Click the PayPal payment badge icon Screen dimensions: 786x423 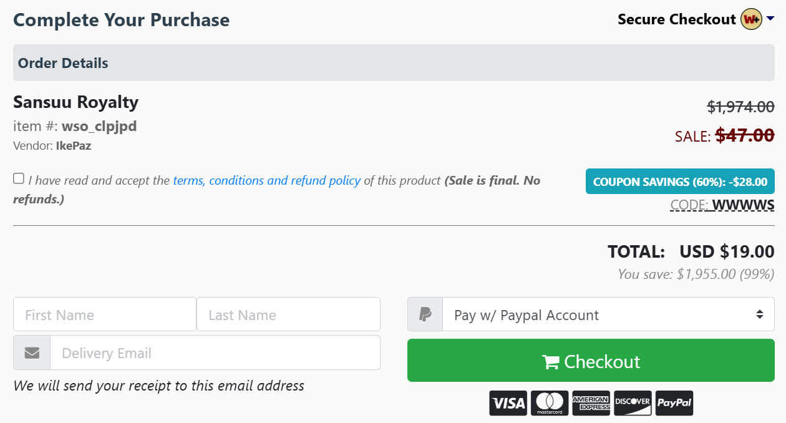(674, 404)
